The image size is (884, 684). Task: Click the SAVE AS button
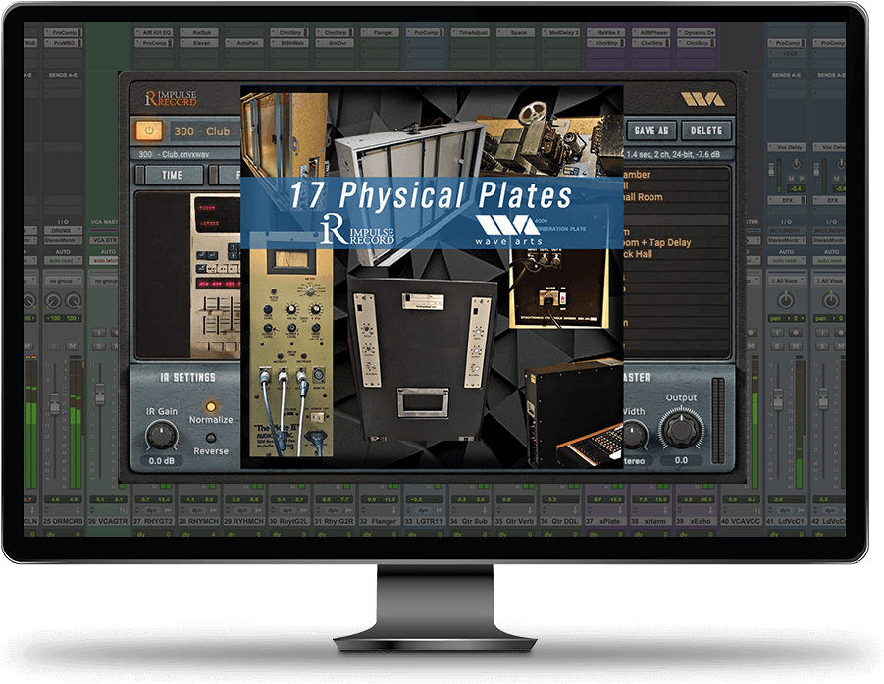(x=651, y=131)
